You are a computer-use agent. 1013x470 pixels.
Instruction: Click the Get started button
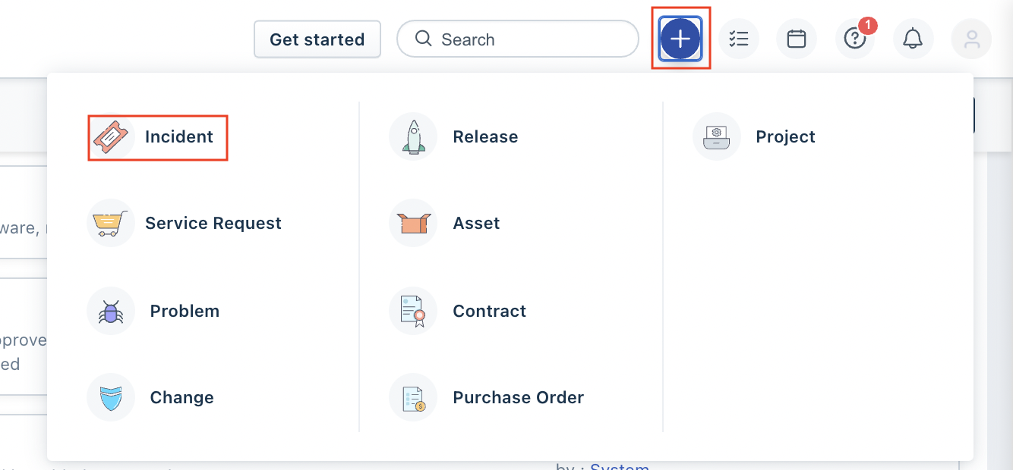(x=317, y=39)
